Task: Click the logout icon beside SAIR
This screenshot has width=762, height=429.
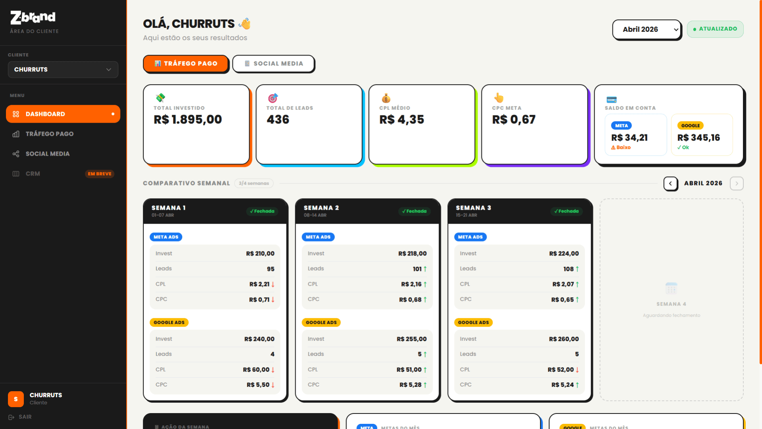Action: [12, 417]
